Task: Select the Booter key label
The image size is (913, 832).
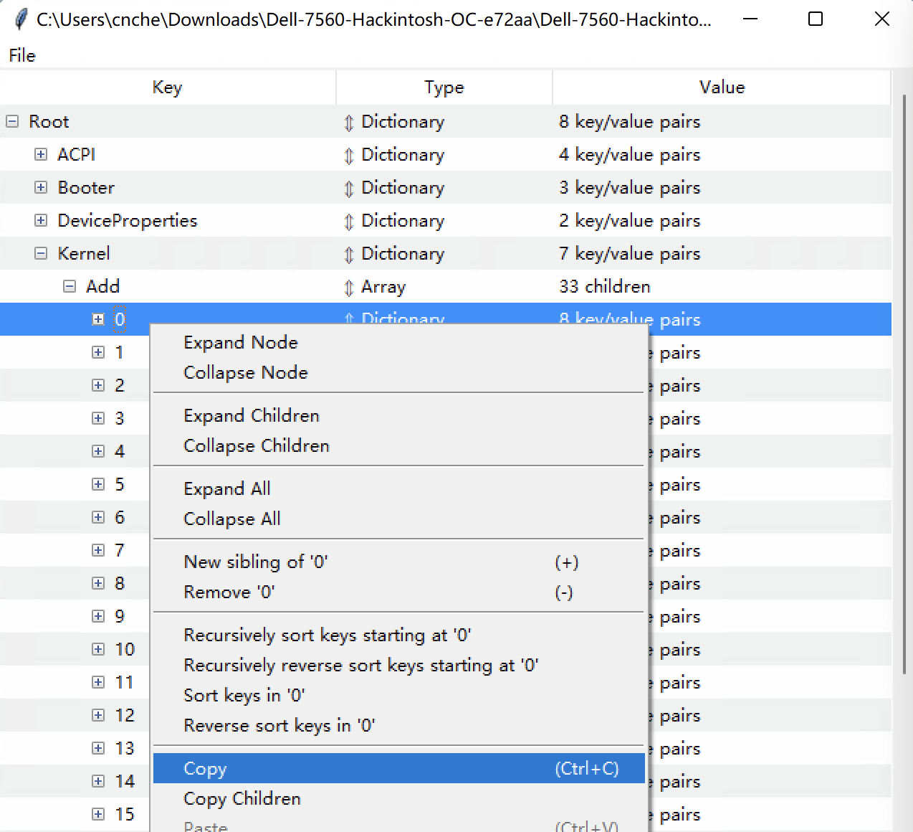Action: [86, 187]
